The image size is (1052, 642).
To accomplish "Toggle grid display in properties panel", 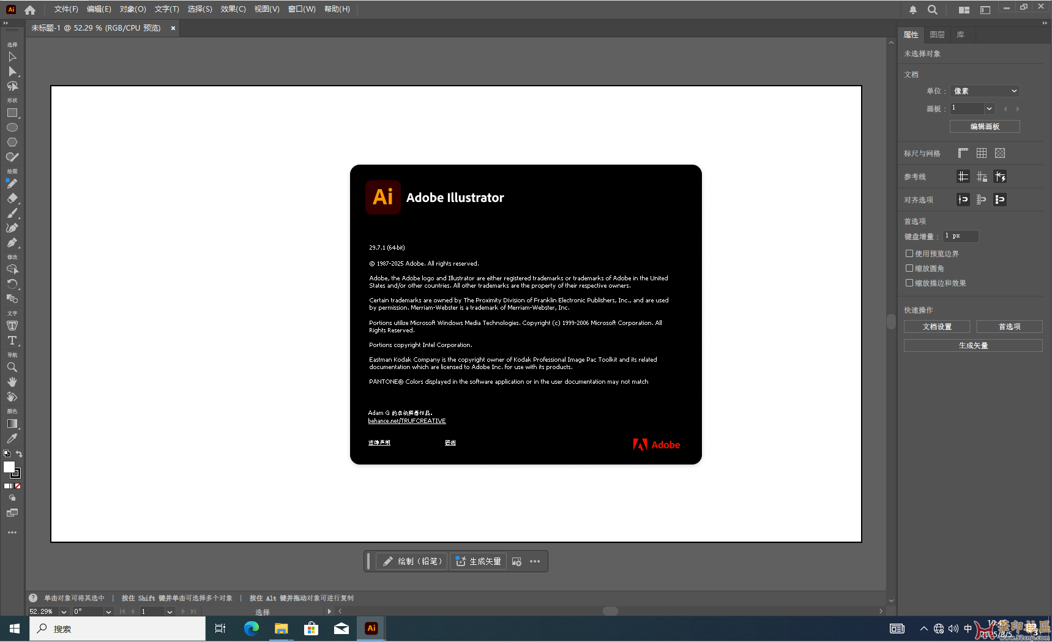I will click(x=982, y=153).
